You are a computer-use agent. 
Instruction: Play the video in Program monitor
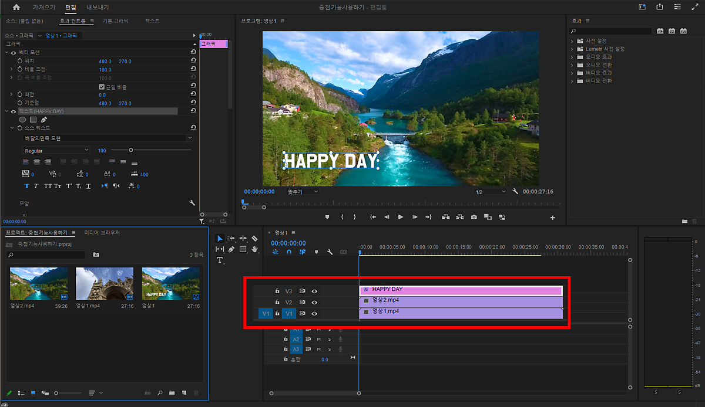pyautogui.click(x=401, y=217)
